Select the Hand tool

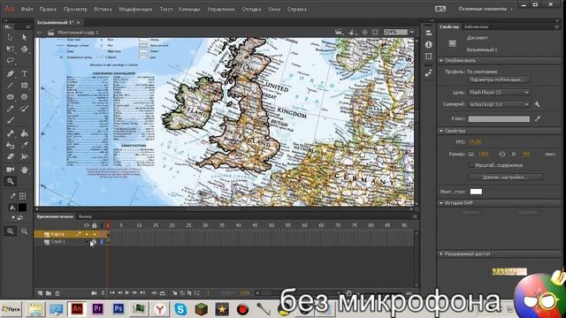pyautogui.click(x=24, y=170)
